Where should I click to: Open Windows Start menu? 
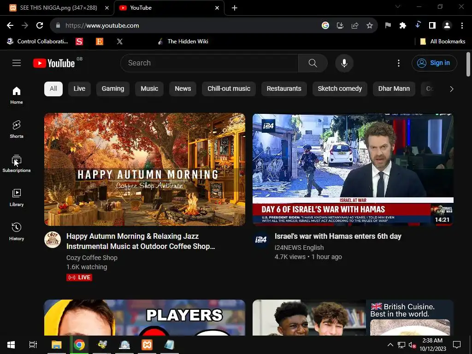pyautogui.click(x=11, y=345)
